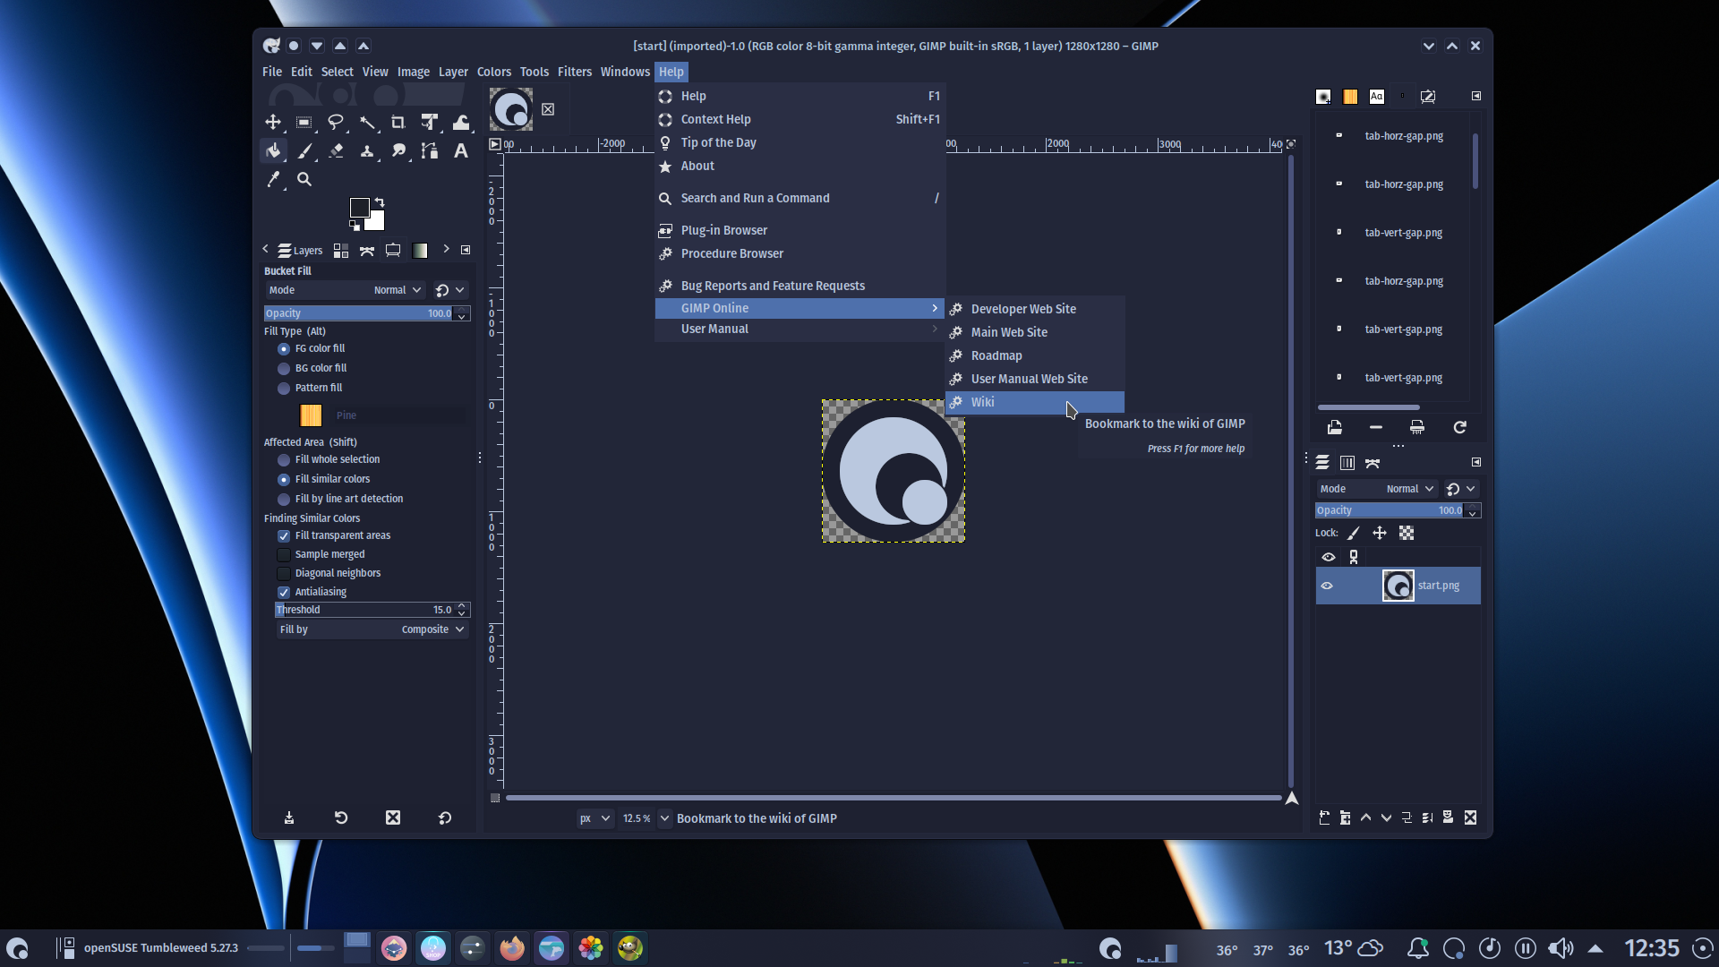The image size is (1719, 967).
Task: Reset colors to default black and white
Action: coord(354,226)
